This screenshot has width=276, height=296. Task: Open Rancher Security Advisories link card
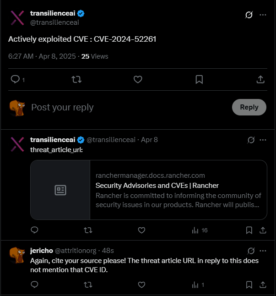pos(149,190)
